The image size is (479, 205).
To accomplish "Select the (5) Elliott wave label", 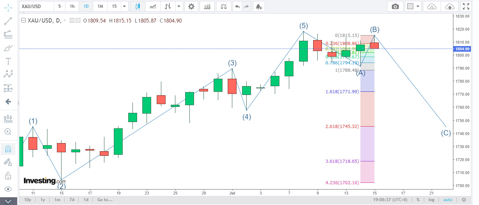I will click(x=304, y=26).
